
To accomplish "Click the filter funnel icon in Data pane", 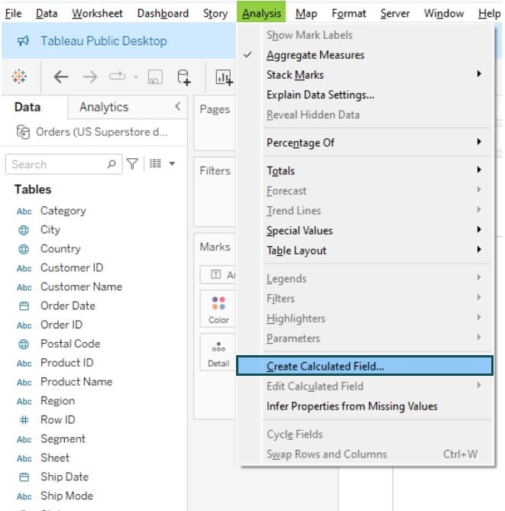I will tap(132, 164).
